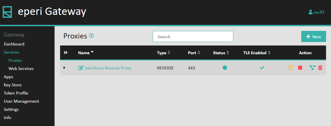Sort table by TLS Enabled column
331x126 pixels.
tap(257, 53)
